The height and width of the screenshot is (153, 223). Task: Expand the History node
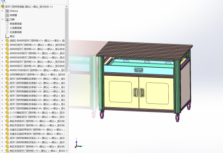[x=2, y=11]
